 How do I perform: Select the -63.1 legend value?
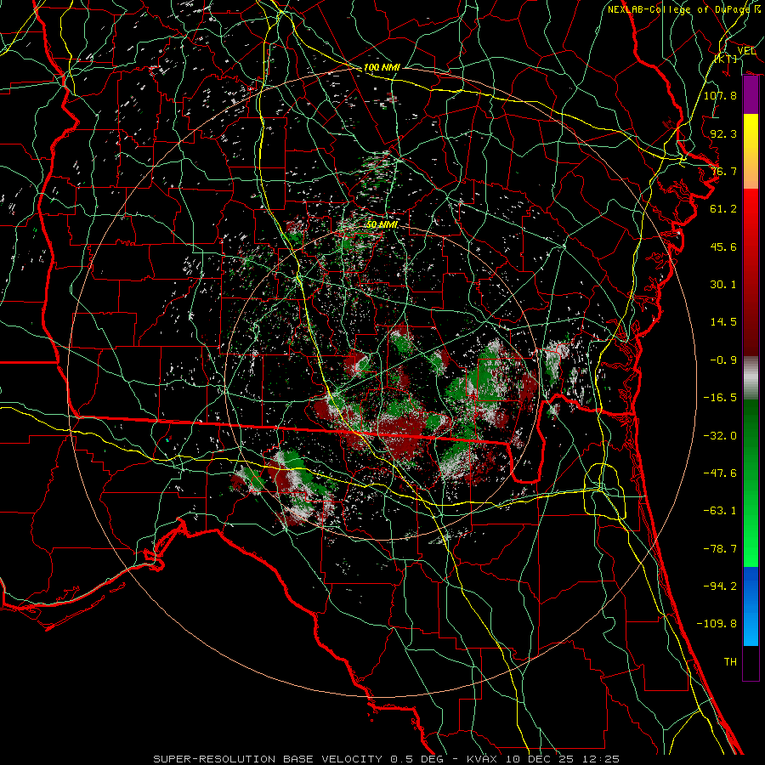coord(720,511)
